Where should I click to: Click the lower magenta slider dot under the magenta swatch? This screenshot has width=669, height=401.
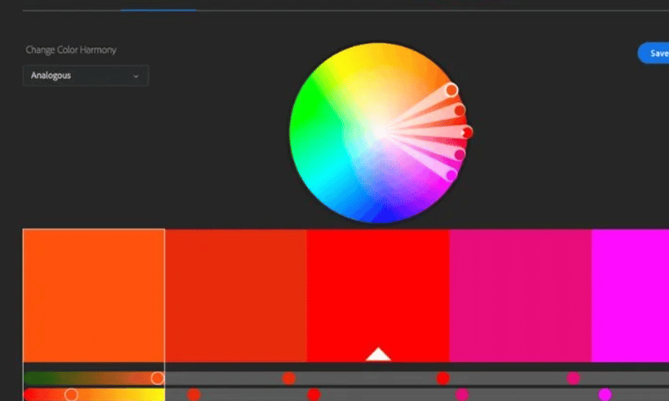click(605, 395)
